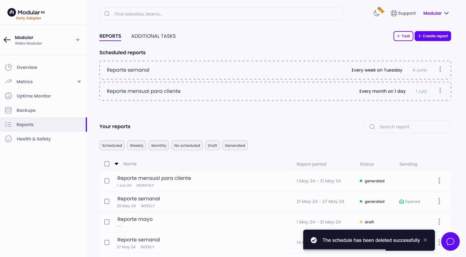Click the '1 July' next run date
This screenshot has height=257, width=466.
click(x=421, y=91)
